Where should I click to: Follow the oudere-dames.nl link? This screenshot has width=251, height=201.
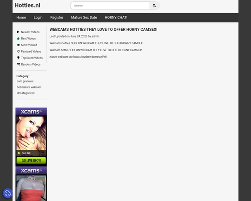(x=90, y=57)
